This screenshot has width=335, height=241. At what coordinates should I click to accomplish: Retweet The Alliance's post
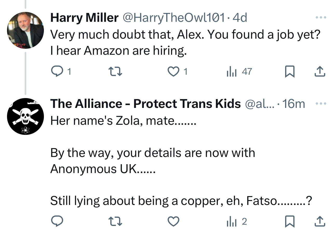pyautogui.click(x=115, y=221)
